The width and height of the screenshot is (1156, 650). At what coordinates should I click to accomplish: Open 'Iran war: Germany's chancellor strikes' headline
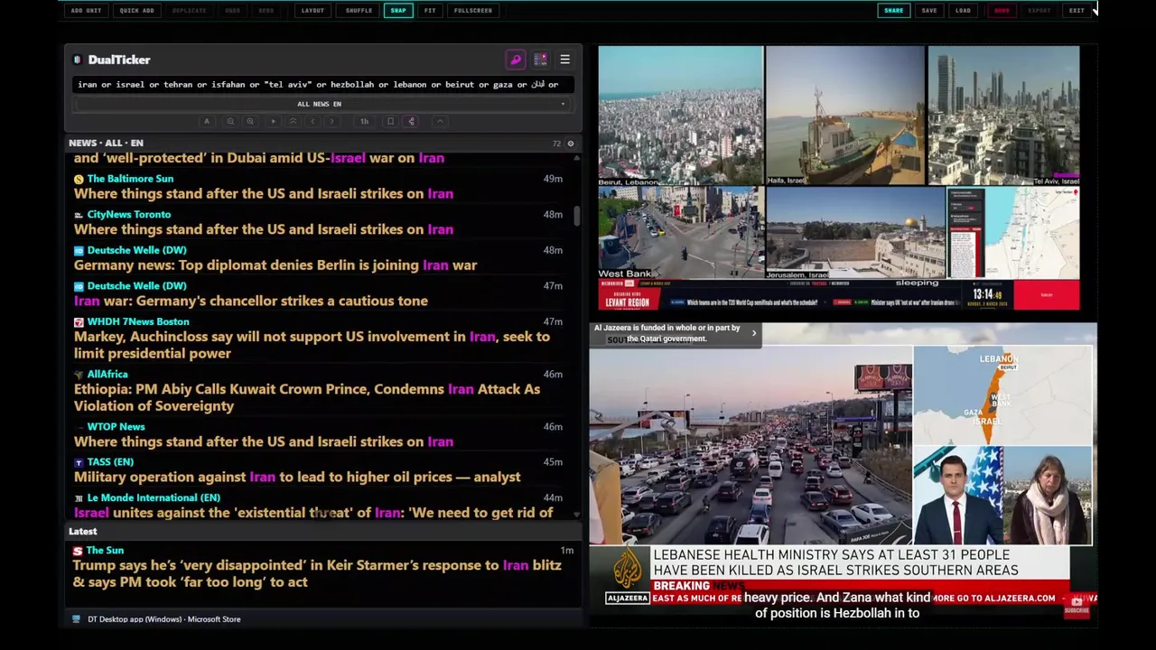251,301
